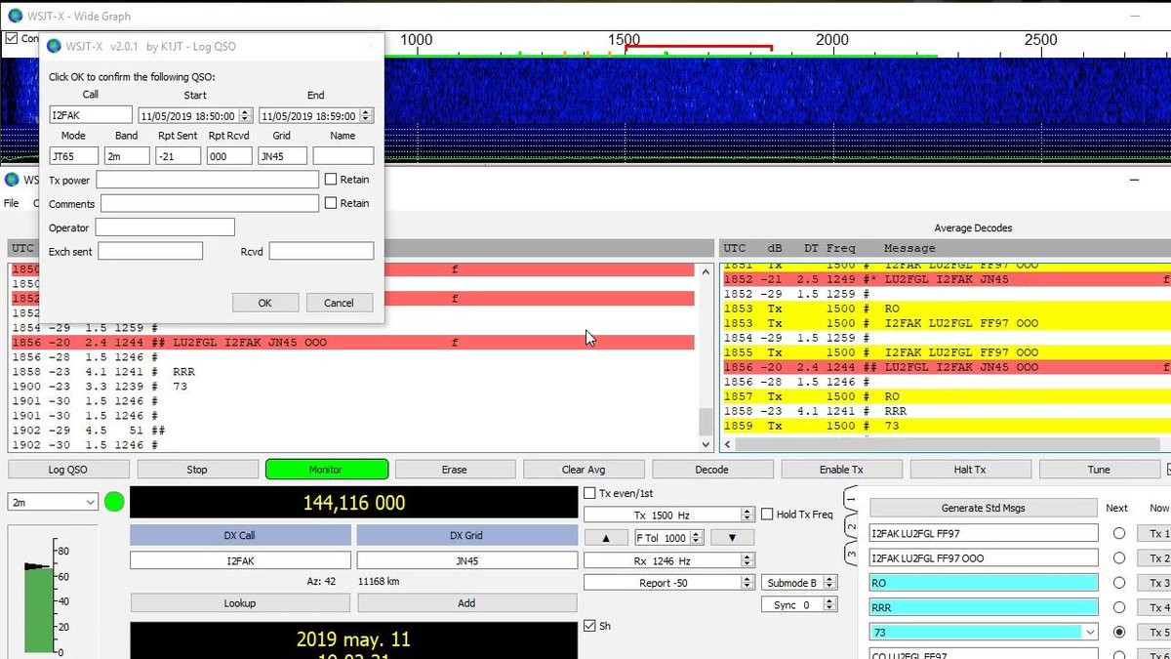
Task: Toggle the green Monitor button
Action: [326, 470]
